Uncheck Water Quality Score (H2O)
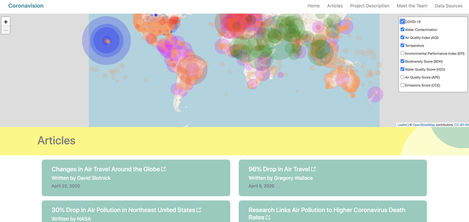 click(402, 69)
